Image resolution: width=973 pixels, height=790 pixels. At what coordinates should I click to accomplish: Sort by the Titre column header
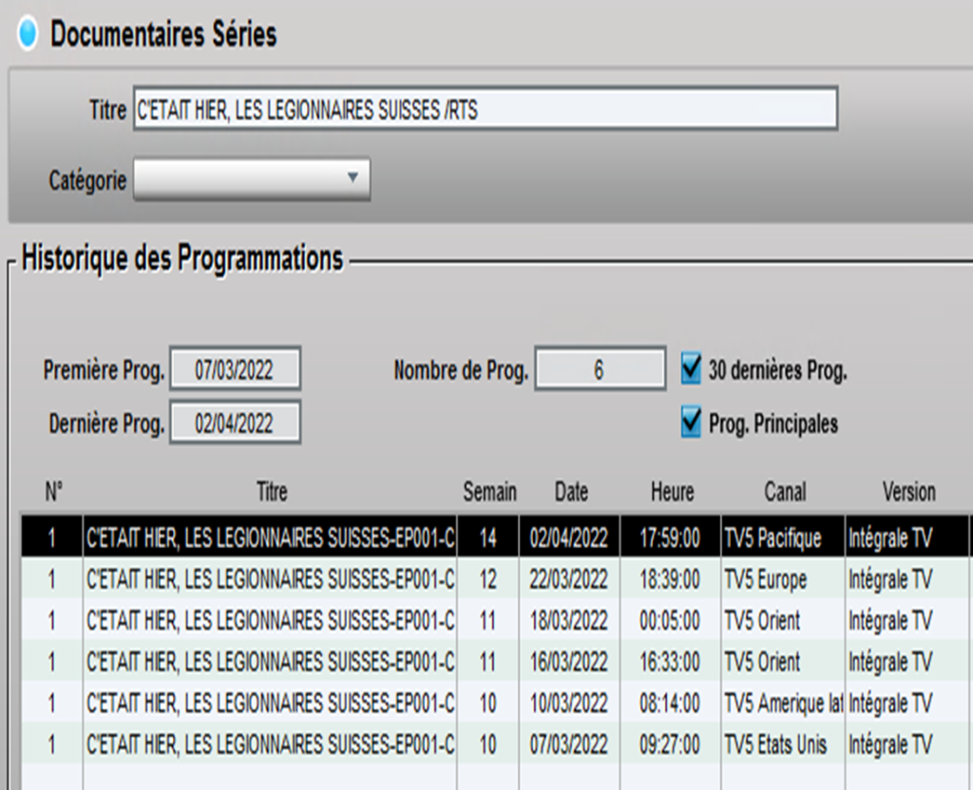(272, 492)
